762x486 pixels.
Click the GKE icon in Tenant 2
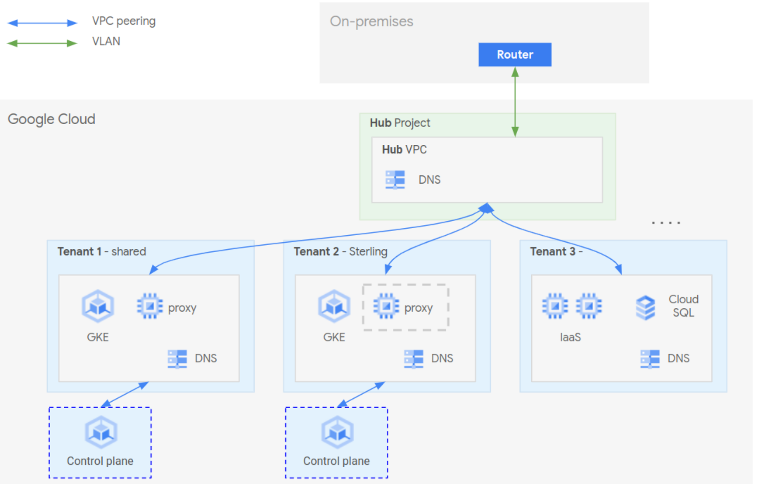point(334,306)
